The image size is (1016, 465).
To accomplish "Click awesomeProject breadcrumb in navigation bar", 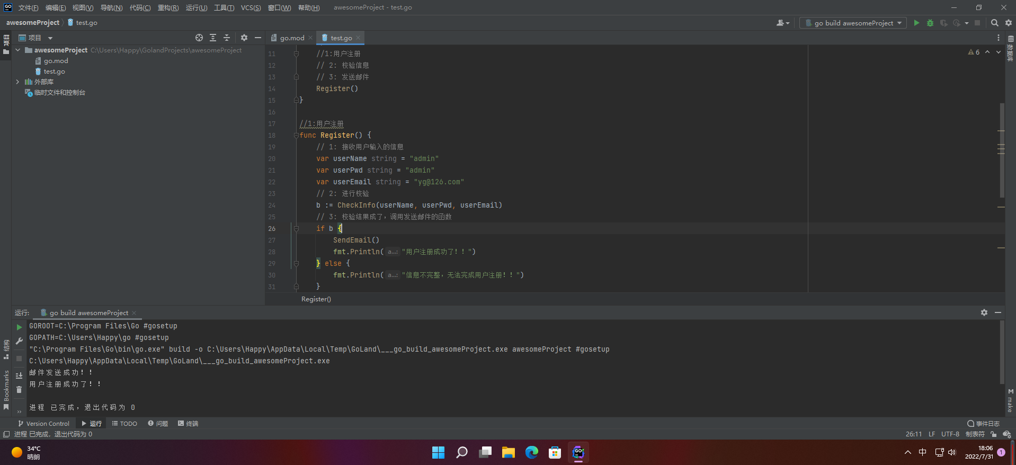I will click(x=33, y=23).
